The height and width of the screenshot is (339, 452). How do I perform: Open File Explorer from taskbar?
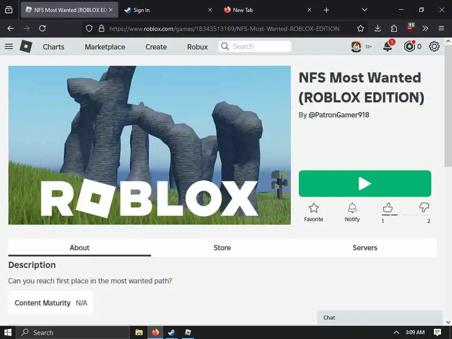139,332
